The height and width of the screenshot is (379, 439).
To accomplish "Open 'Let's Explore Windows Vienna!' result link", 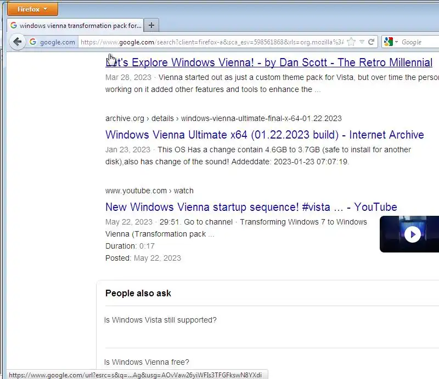I will tap(269, 62).
